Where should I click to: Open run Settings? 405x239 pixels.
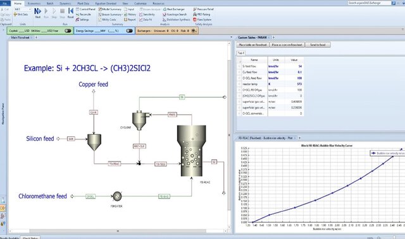tap(82, 20)
